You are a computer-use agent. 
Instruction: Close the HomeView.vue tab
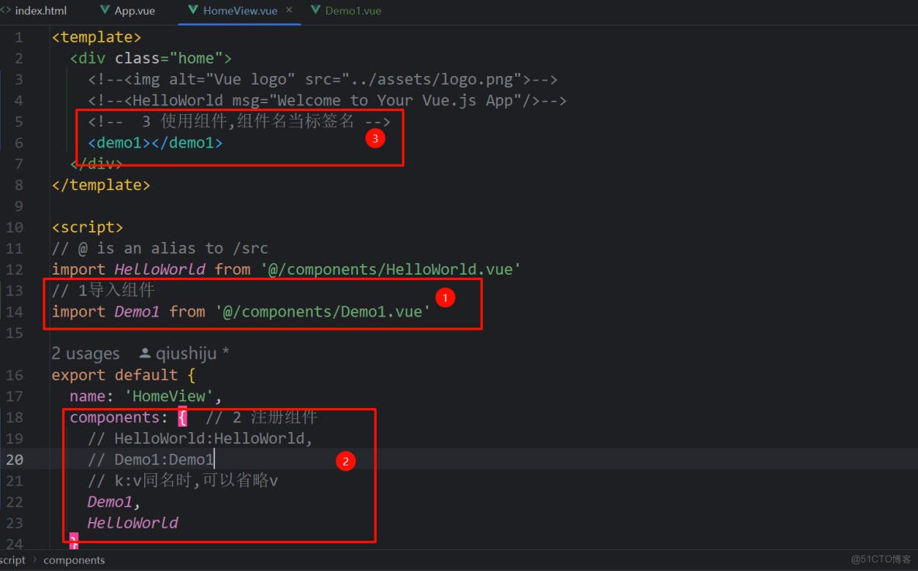point(291,10)
